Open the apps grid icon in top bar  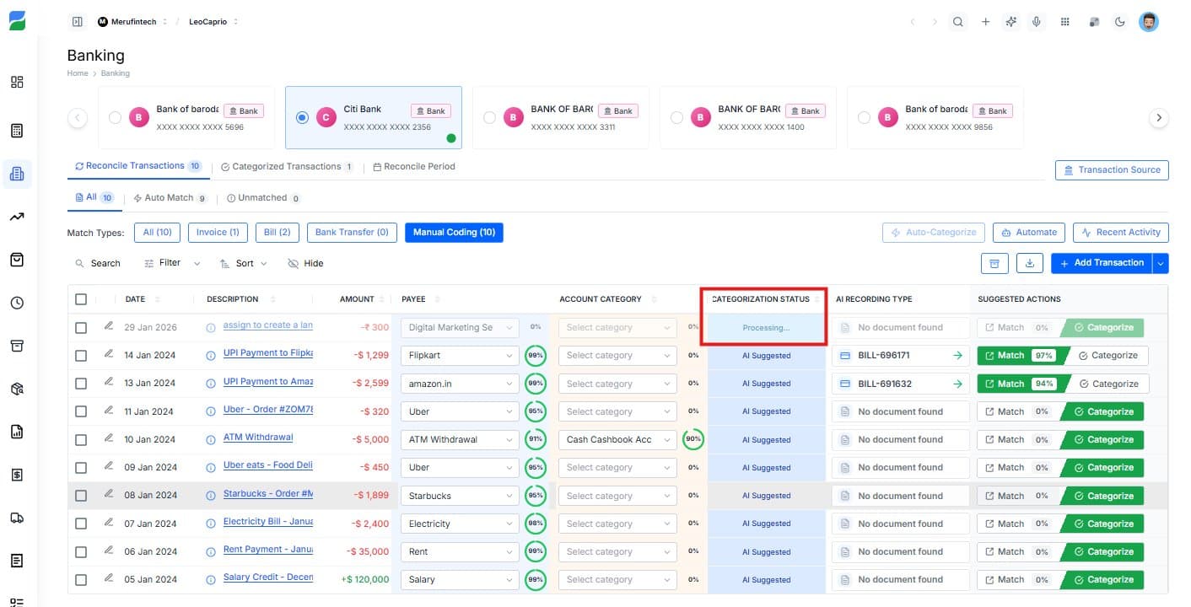coord(1065,21)
